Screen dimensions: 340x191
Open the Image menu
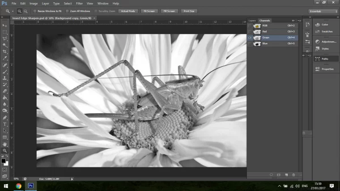(x=34, y=4)
